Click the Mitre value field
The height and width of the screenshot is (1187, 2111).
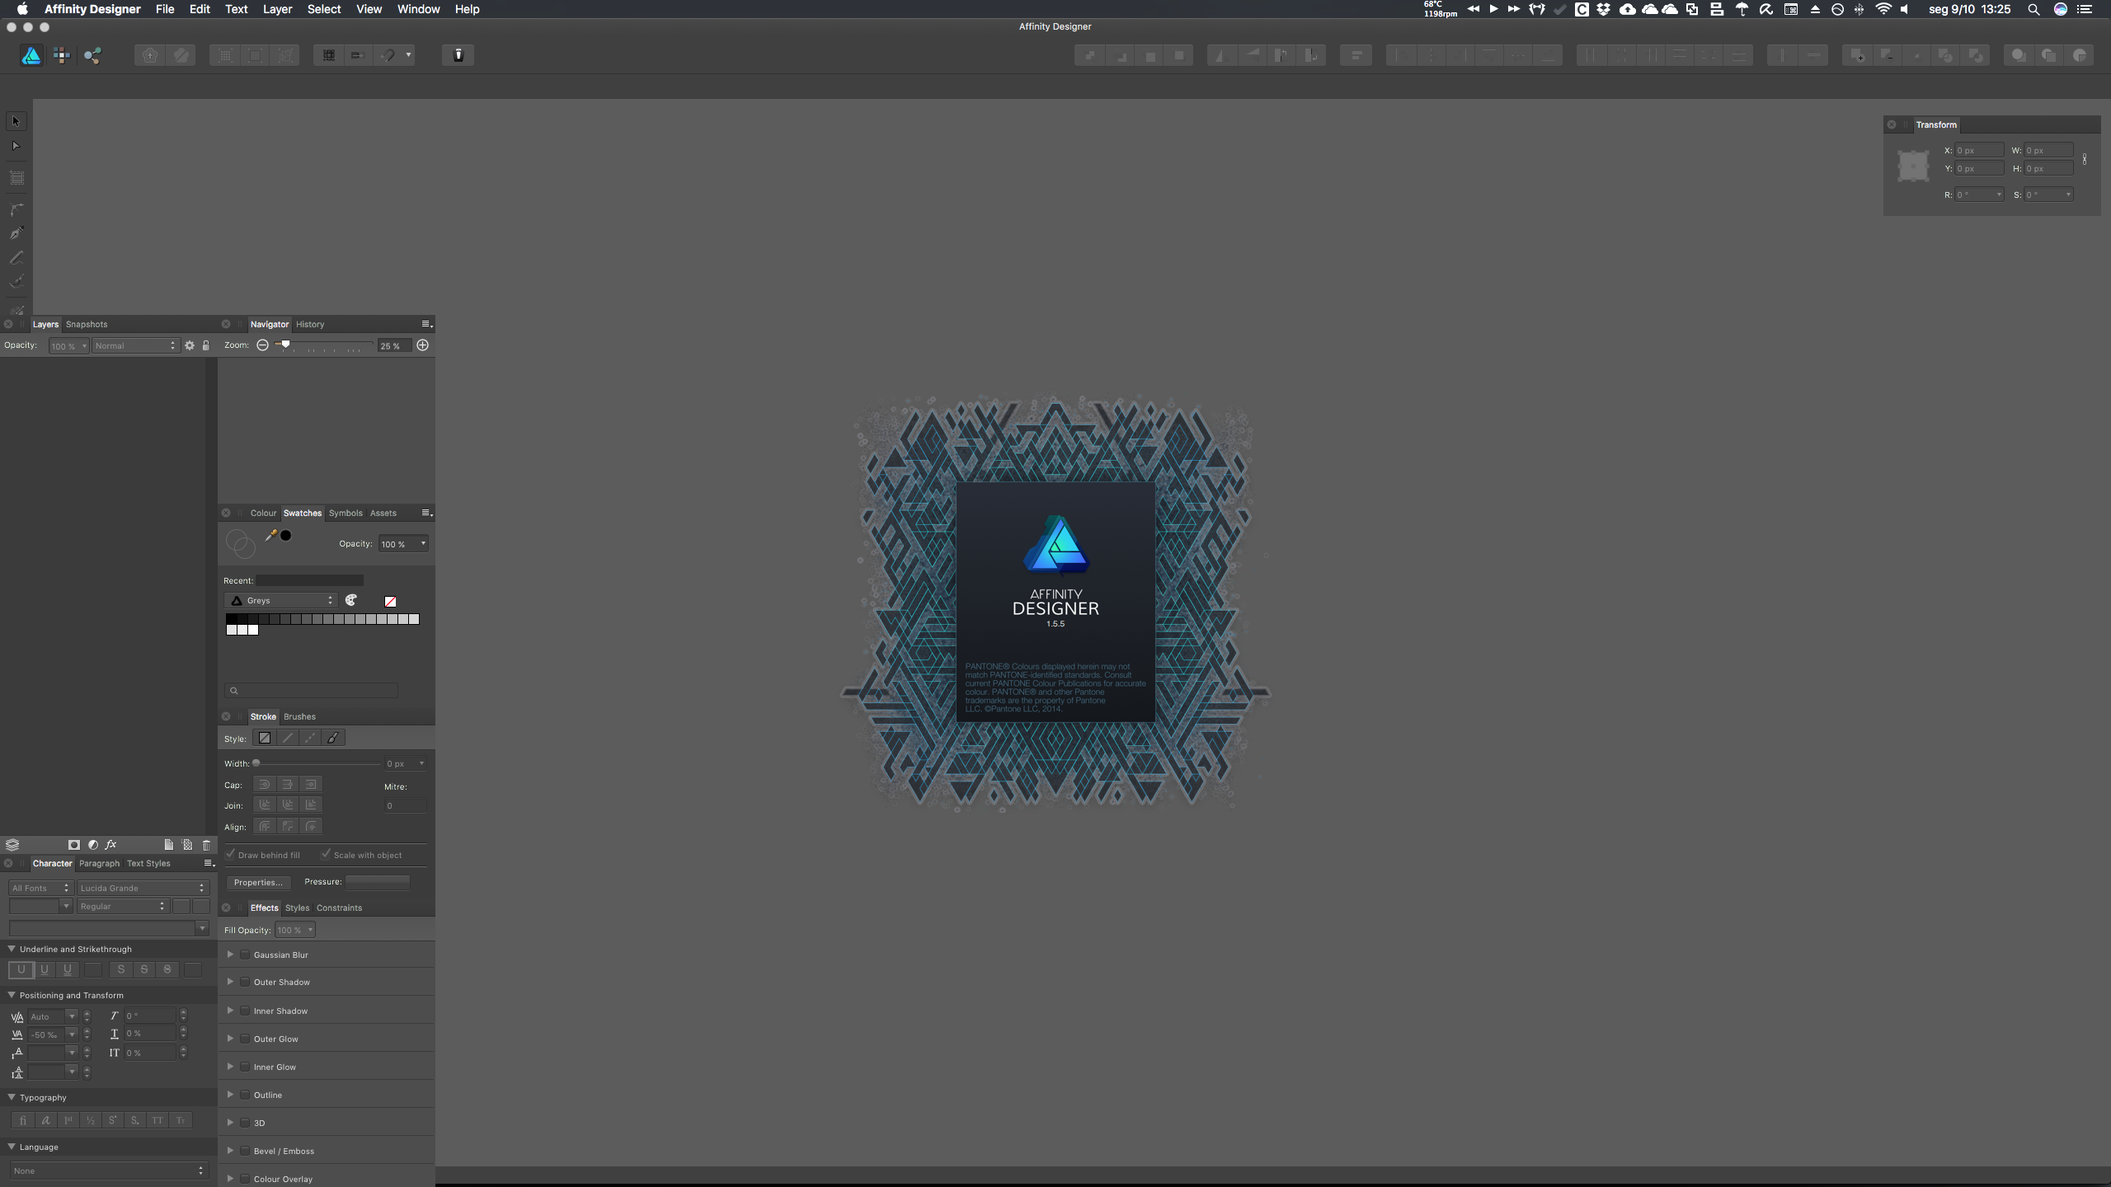pos(406,805)
